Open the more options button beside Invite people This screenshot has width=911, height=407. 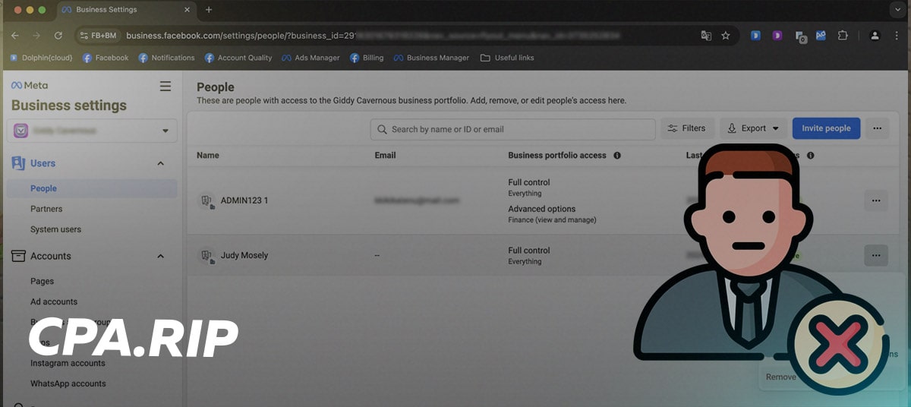[877, 128]
